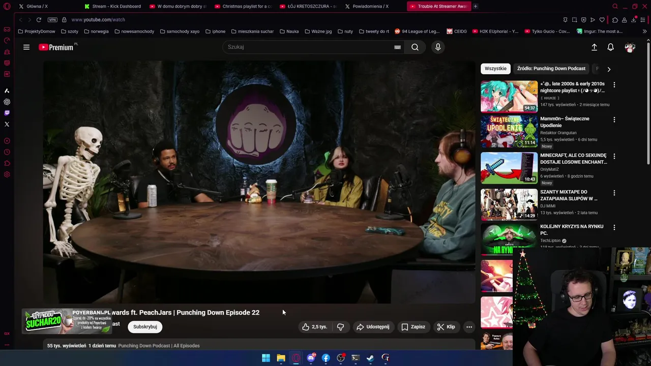Image resolution: width=651 pixels, height=366 pixels.
Task: Add page to bookmarks via heart icon
Action: 602,20
